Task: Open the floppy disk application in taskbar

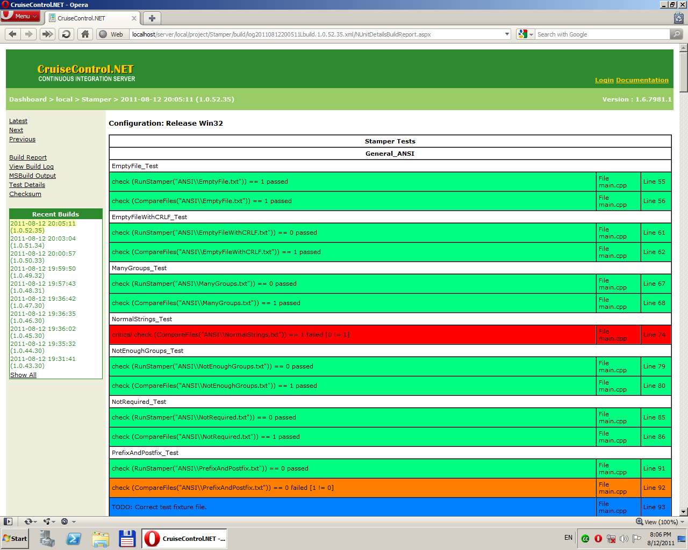Action: coord(127,538)
